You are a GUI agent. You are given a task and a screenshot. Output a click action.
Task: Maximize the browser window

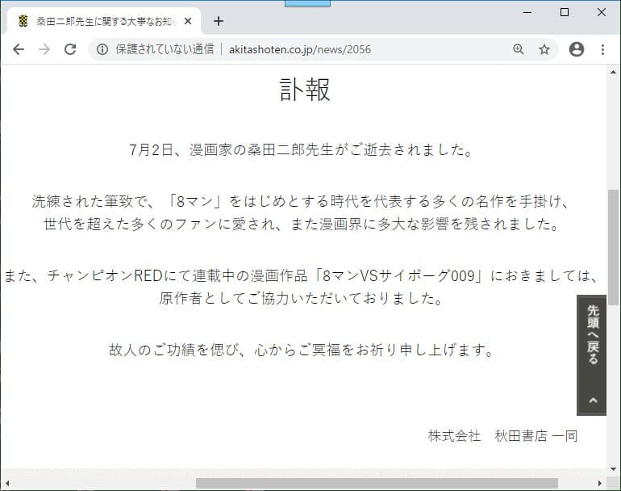[x=565, y=12]
